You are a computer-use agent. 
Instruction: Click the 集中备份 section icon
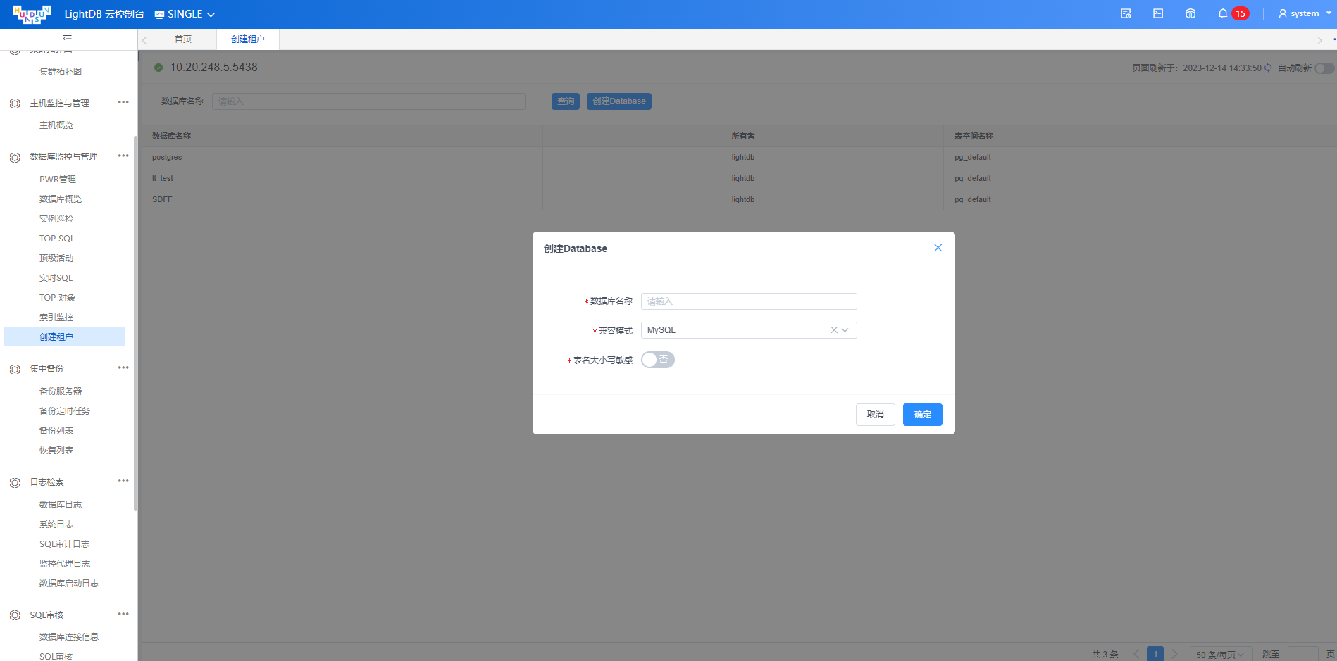coord(15,369)
